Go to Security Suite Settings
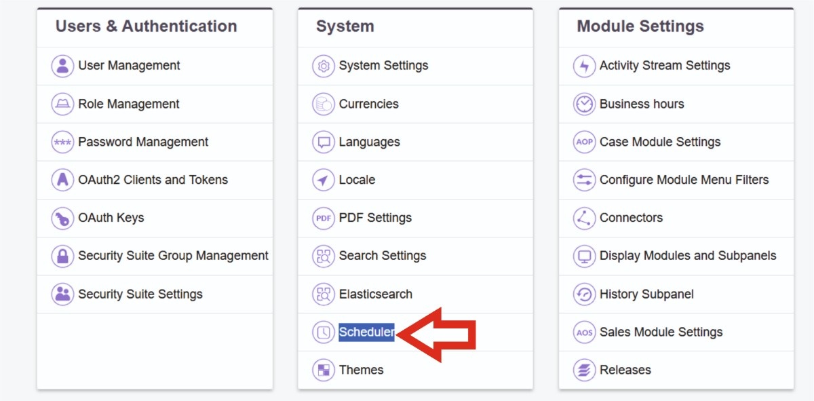This screenshot has width=814, height=401. click(x=140, y=294)
